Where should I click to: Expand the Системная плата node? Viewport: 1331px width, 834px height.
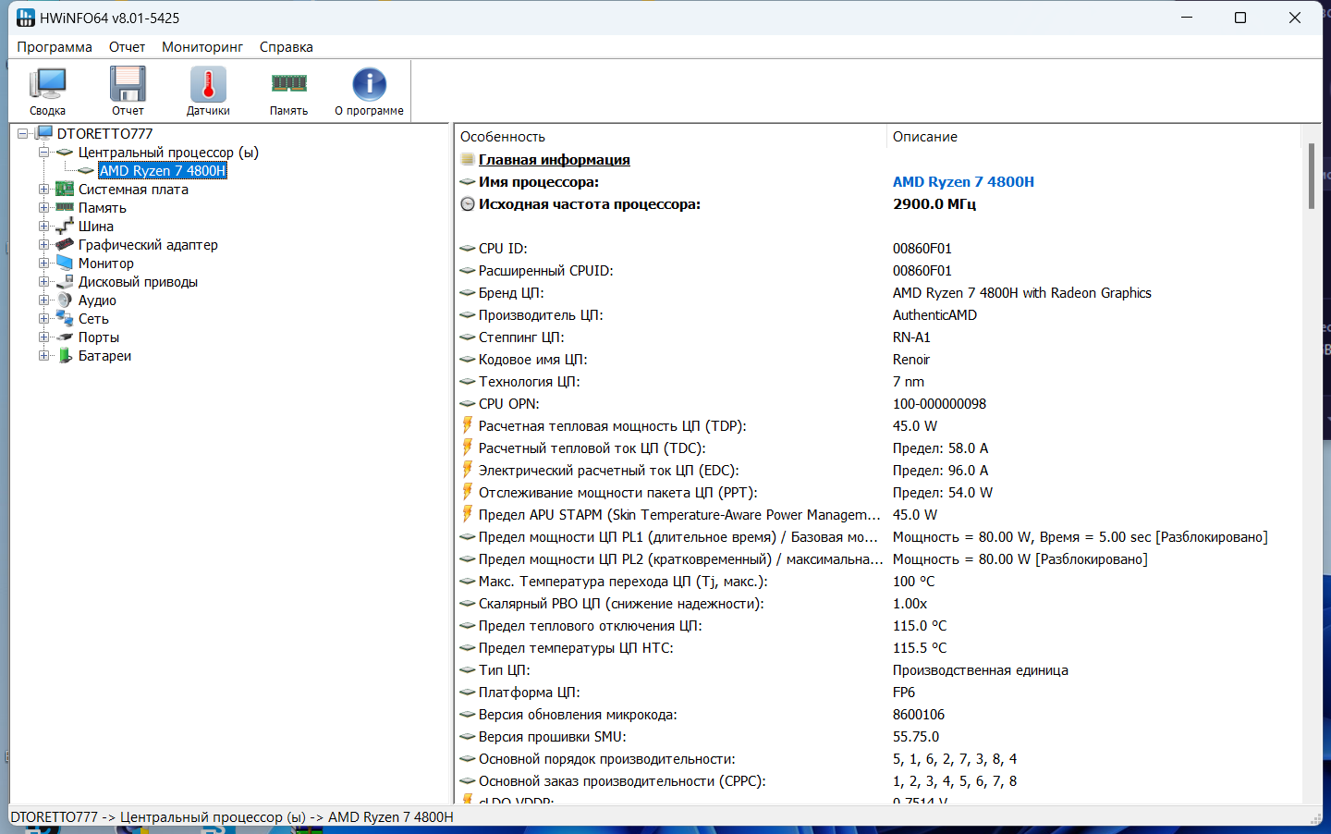point(43,189)
